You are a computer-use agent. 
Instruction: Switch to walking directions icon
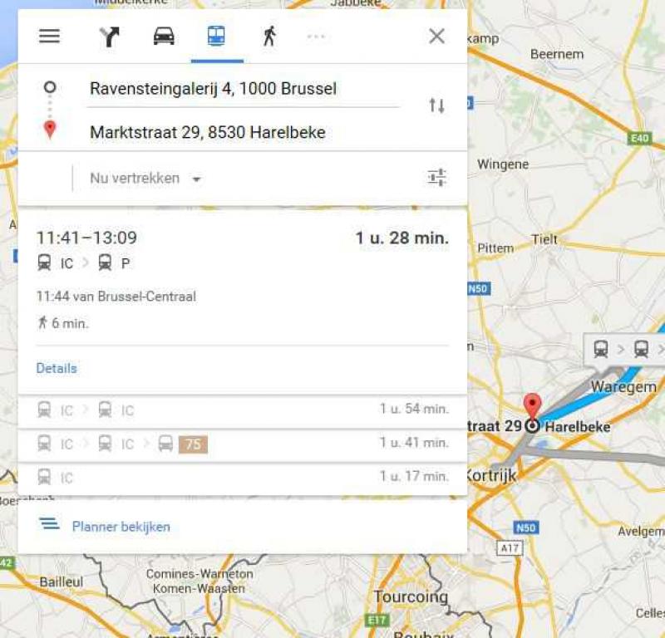(269, 36)
